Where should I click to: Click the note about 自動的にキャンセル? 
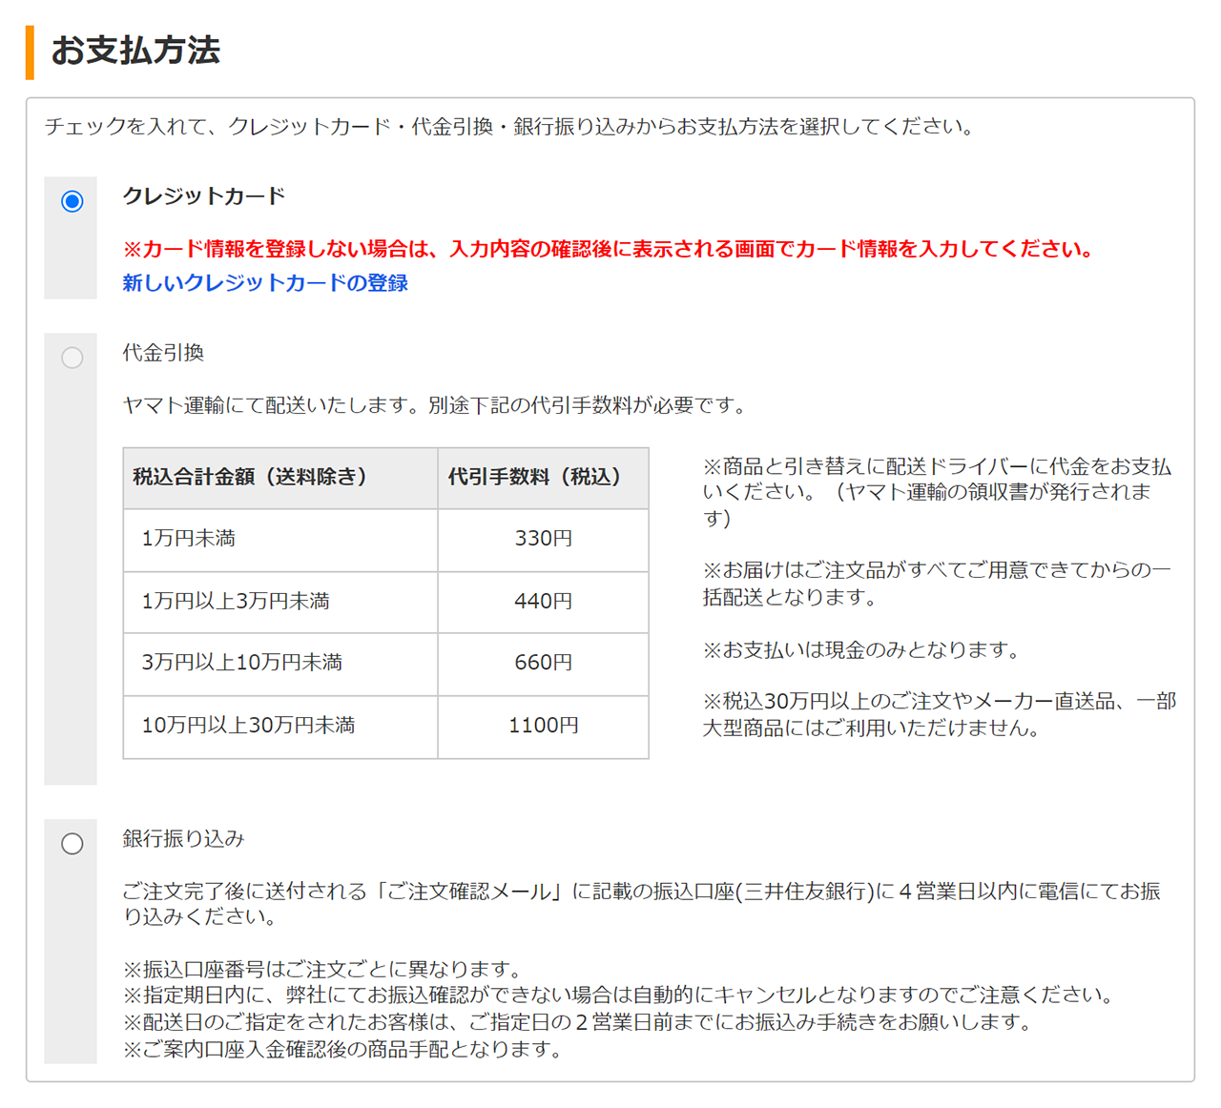620,995
